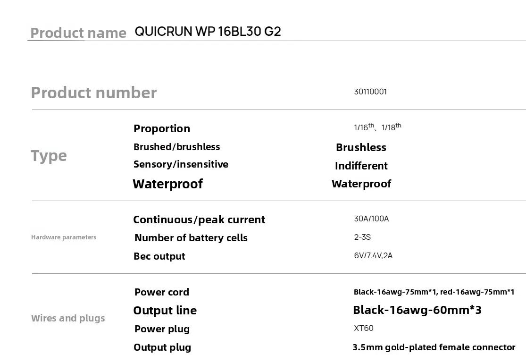Screen dimensions: 526x363
Task: Select the Sensory/insensitive label
Action: point(181,164)
